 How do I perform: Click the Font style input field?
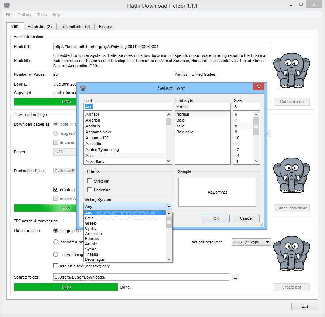click(x=203, y=107)
